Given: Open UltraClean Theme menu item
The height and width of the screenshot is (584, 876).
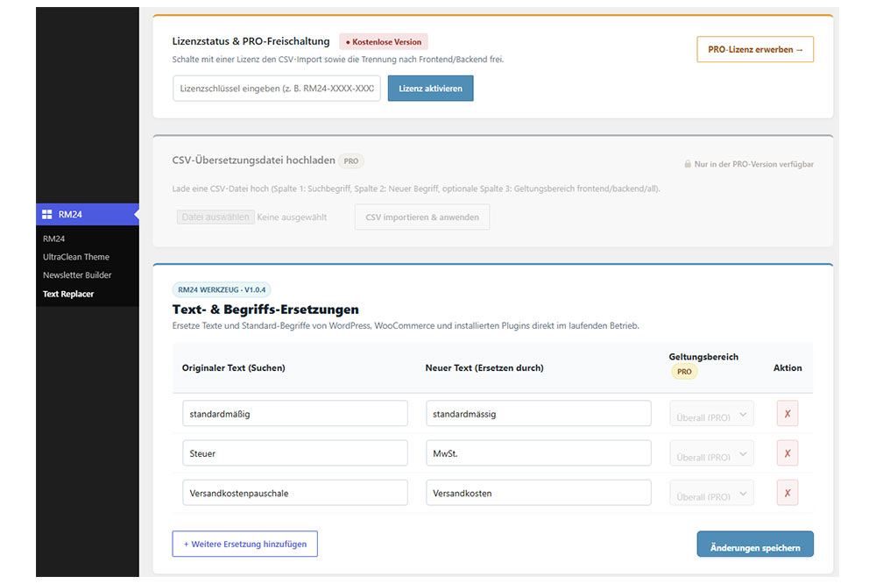Looking at the screenshot, I should pos(76,257).
